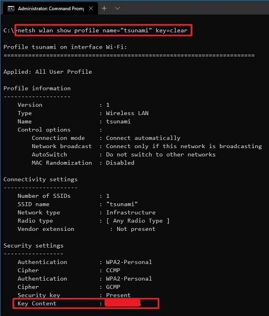
Task: Select the Administrator: Command Prompt tab
Action: tap(50, 8)
